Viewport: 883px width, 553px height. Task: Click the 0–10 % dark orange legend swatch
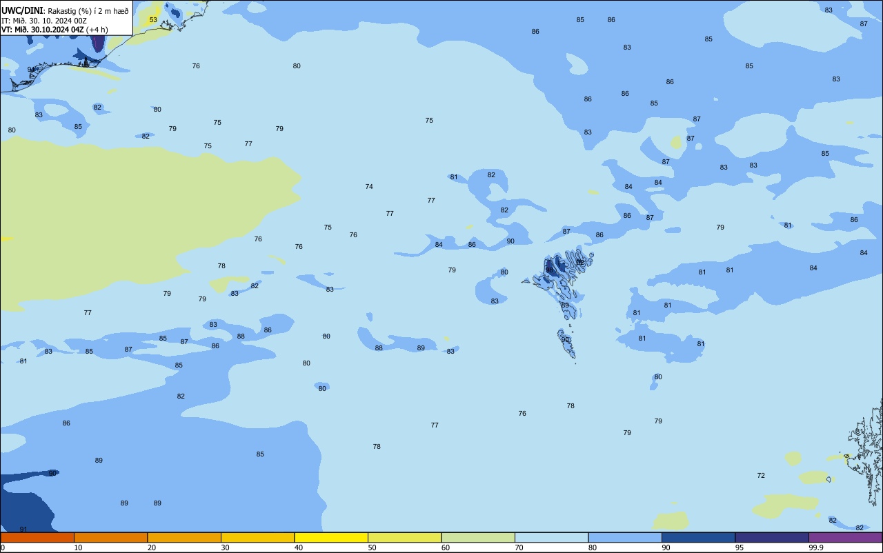[37, 537]
